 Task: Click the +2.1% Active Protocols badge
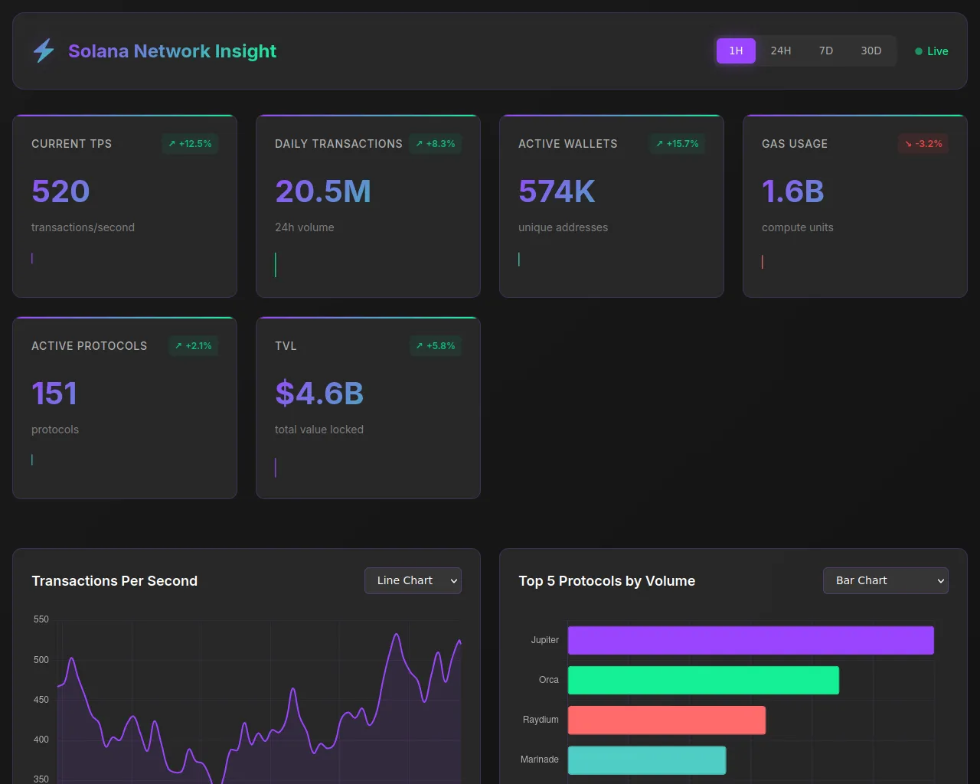(x=193, y=345)
